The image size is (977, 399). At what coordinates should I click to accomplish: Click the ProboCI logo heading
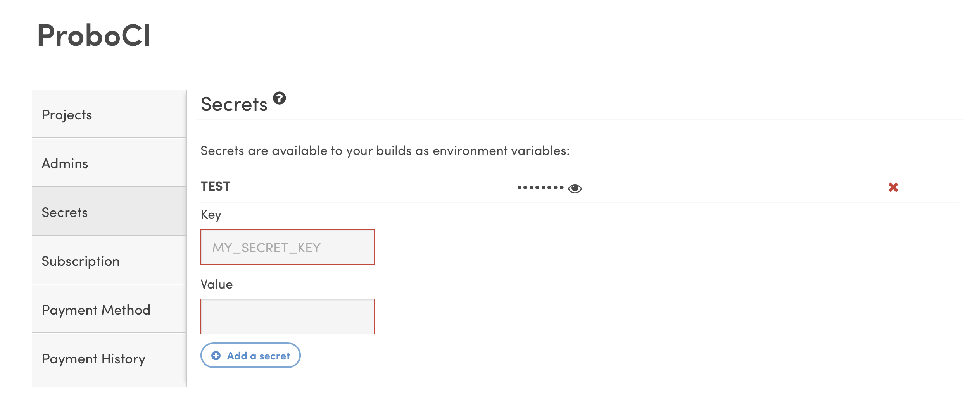click(94, 35)
